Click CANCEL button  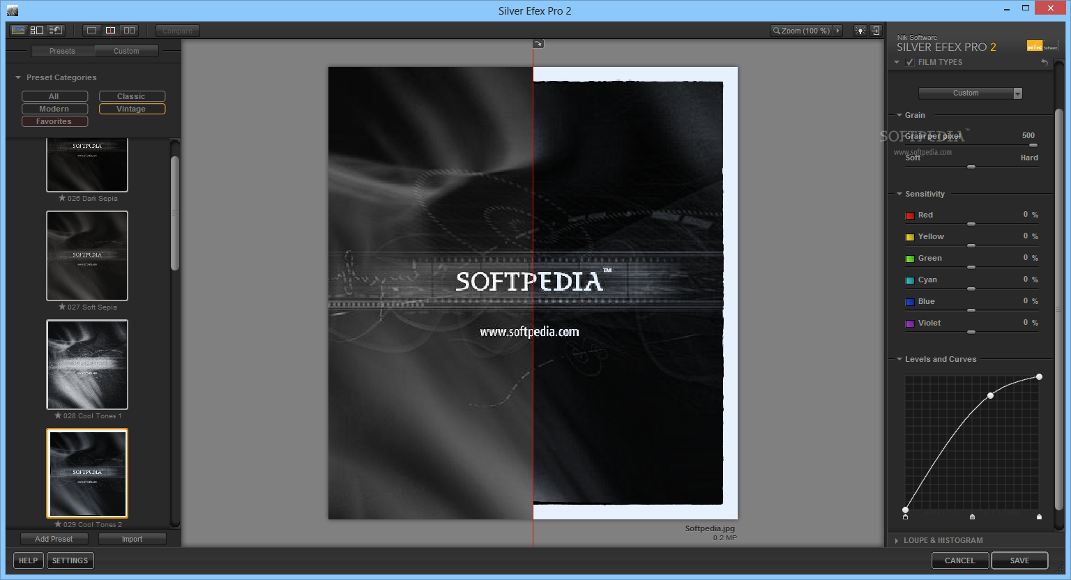click(x=960, y=560)
